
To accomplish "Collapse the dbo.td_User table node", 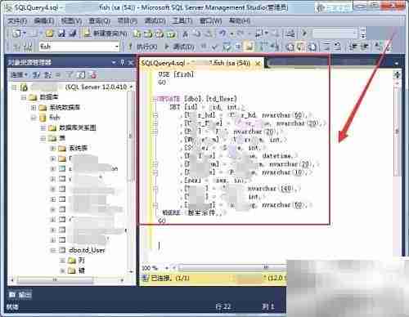I will pos(53,250).
